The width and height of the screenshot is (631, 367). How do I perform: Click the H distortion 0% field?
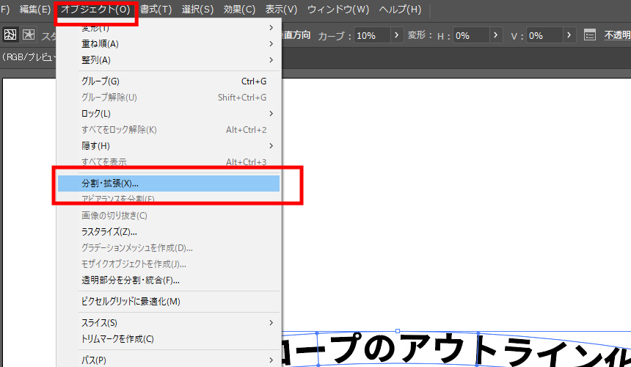471,35
